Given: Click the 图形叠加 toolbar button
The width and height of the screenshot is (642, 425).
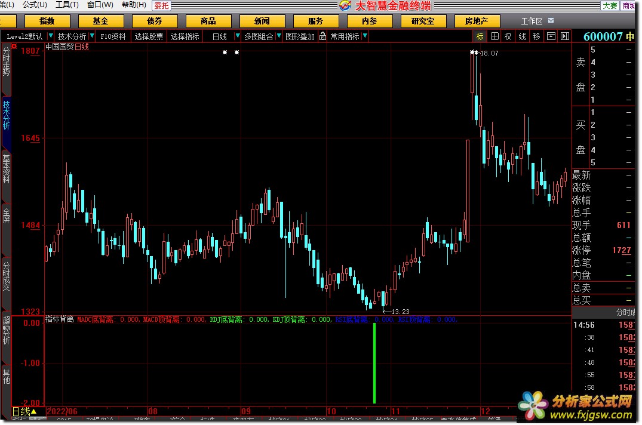Looking at the screenshot, I should pos(300,36).
